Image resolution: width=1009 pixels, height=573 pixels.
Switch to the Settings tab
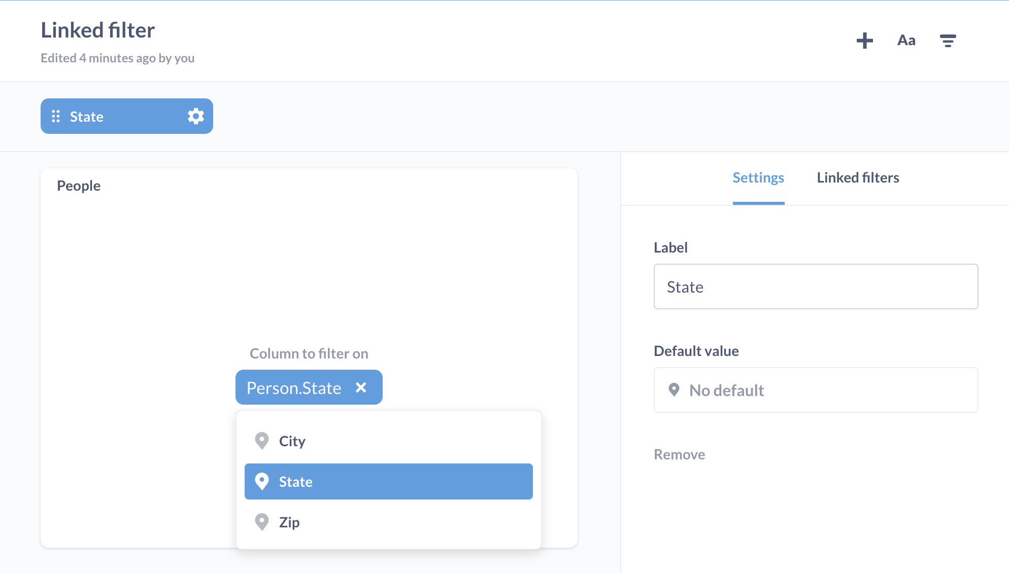759,177
